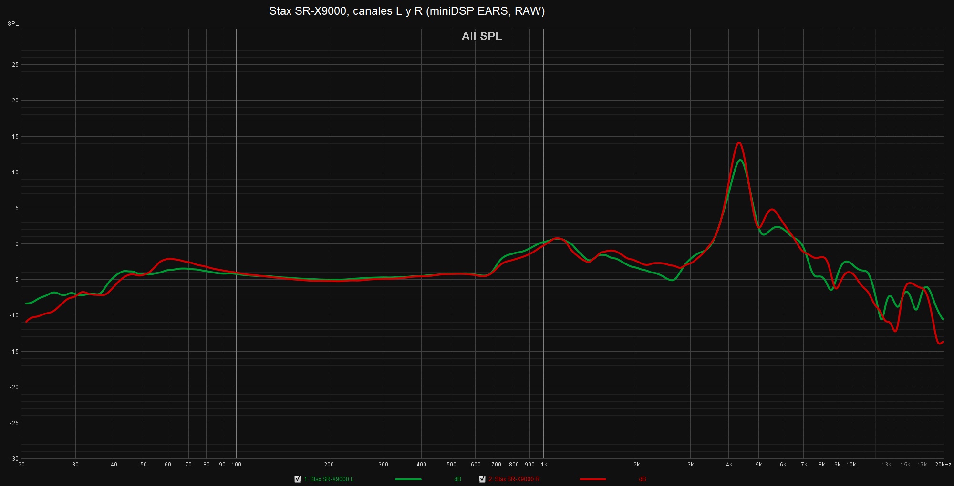Select the '1: Stax SR-X9000 L' legend label
This screenshot has height=486, width=954.
(329, 479)
